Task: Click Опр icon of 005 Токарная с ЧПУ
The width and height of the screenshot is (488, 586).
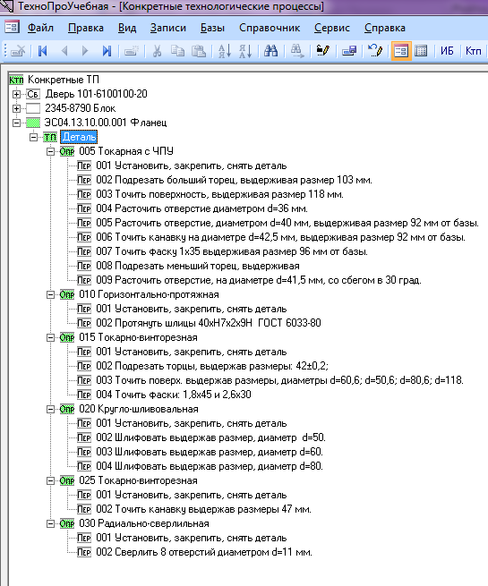Action: tap(67, 152)
